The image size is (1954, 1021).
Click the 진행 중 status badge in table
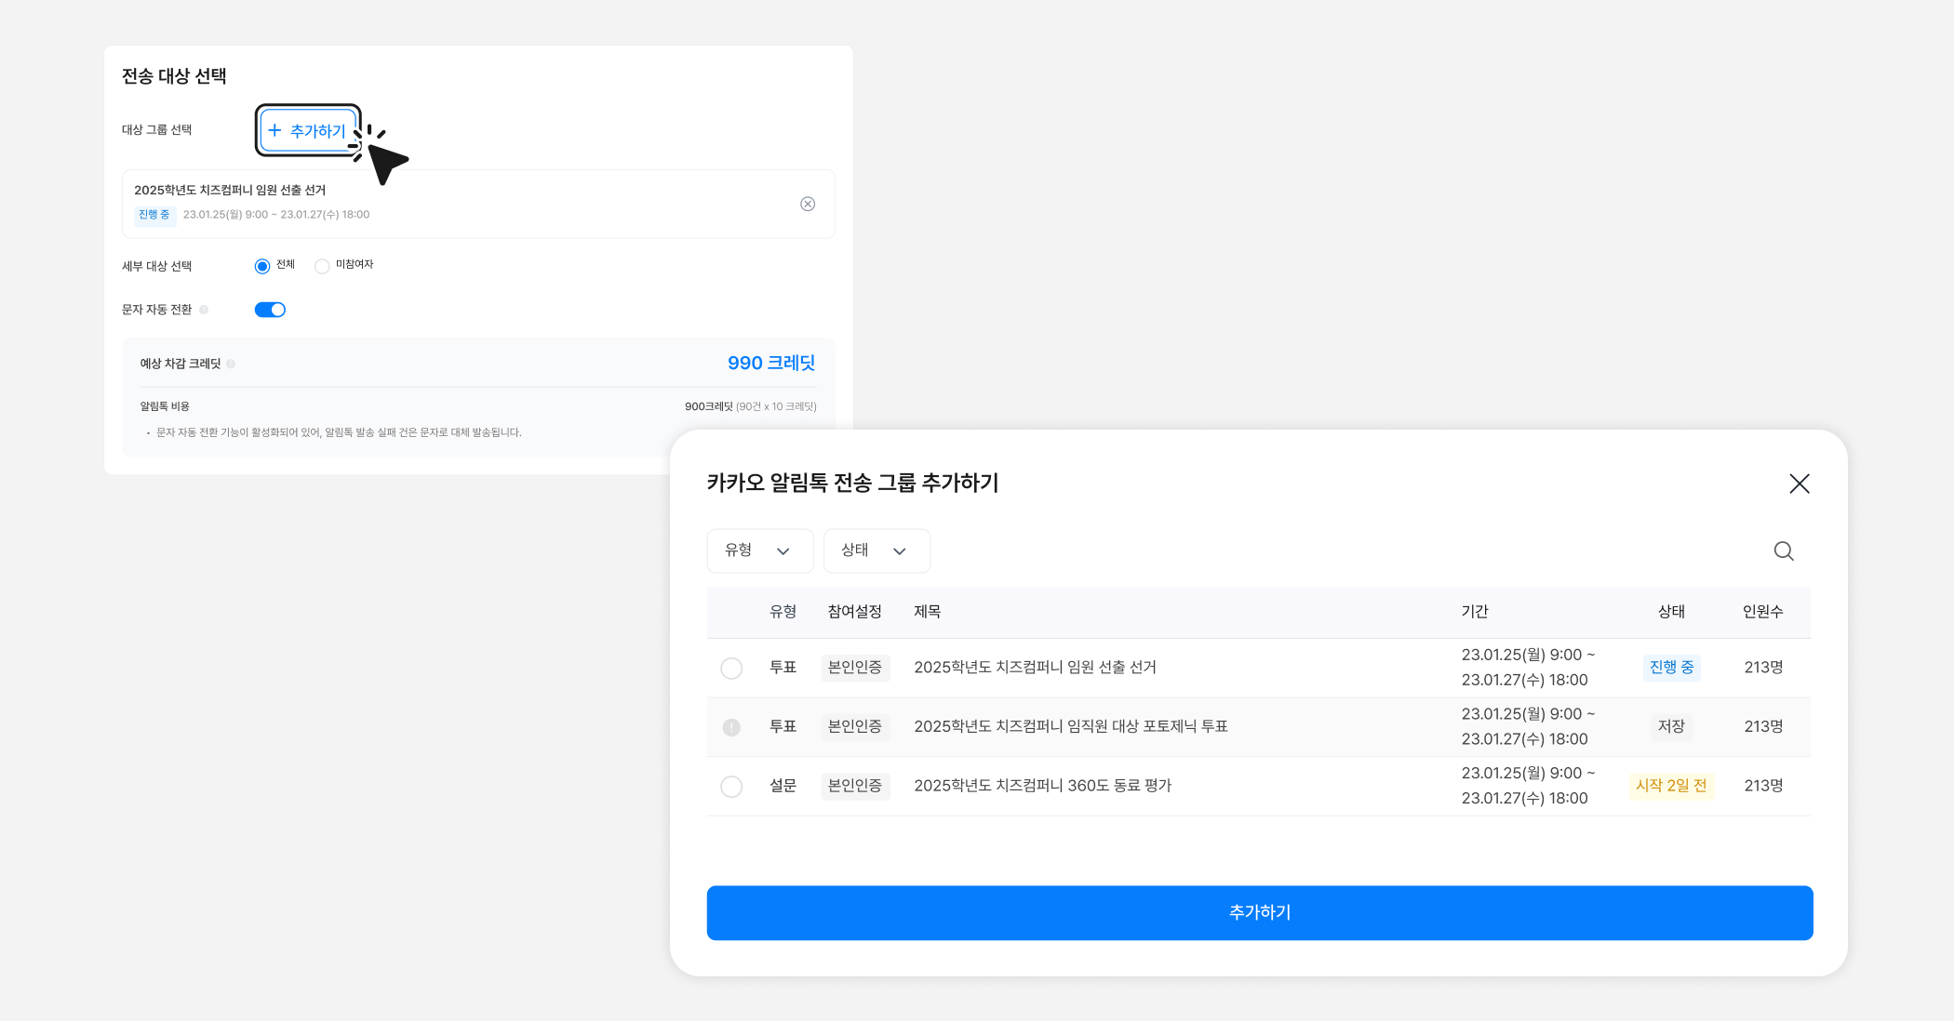pos(1671,668)
